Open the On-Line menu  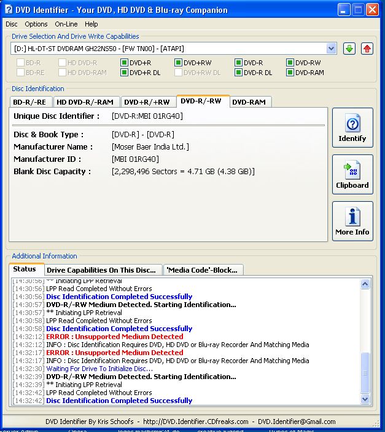click(x=66, y=24)
